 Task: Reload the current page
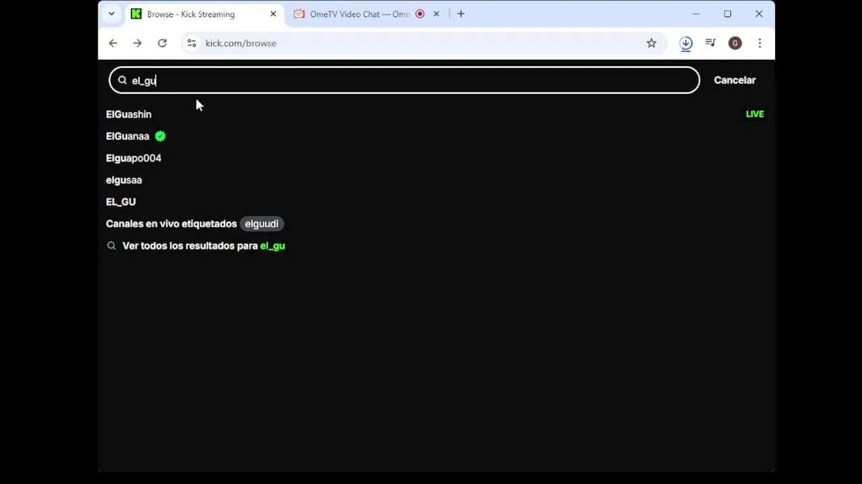pos(162,43)
